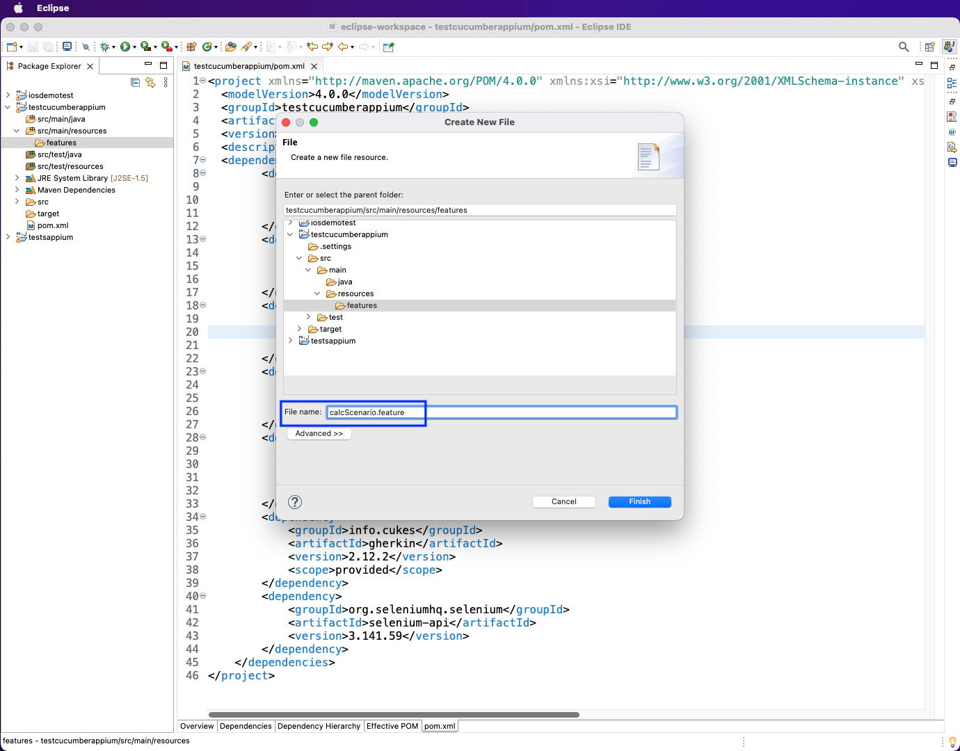Toggle Link with Editor in Package Explorer
This screenshot has width=960, height=751.
150,83
